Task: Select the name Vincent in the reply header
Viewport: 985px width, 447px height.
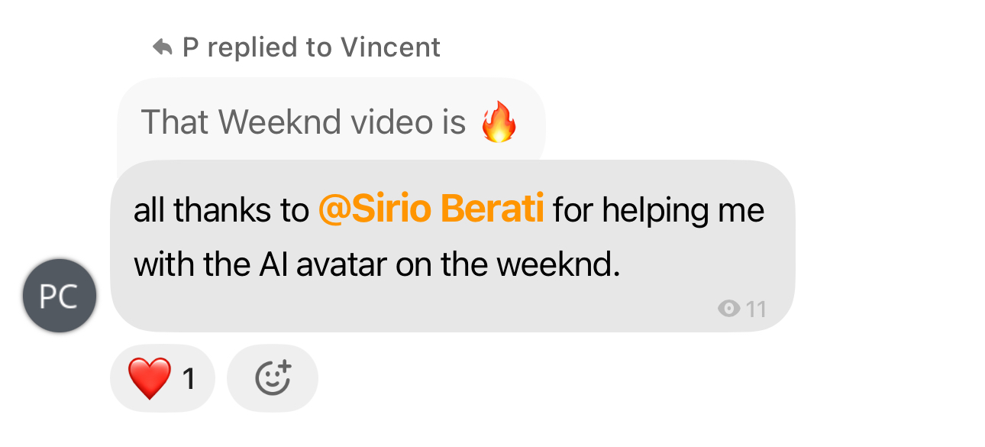Action: click(390, 47)
